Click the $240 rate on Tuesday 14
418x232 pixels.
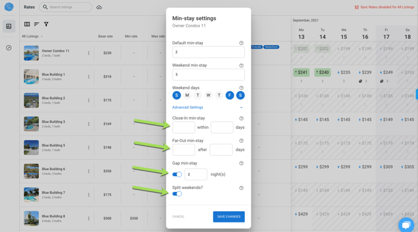(x=323, y=72)
